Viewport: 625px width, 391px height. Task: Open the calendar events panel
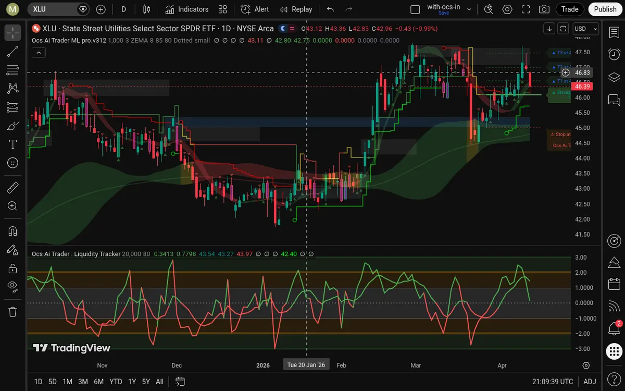pyautogui.click(x=614, y=284)
